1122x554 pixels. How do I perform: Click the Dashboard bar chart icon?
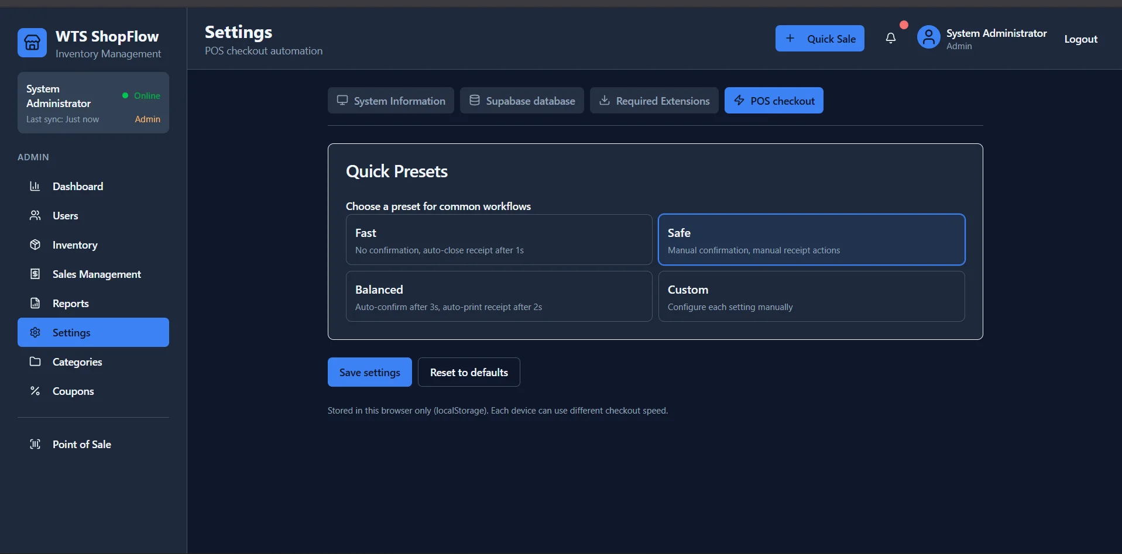pos(35,186)
